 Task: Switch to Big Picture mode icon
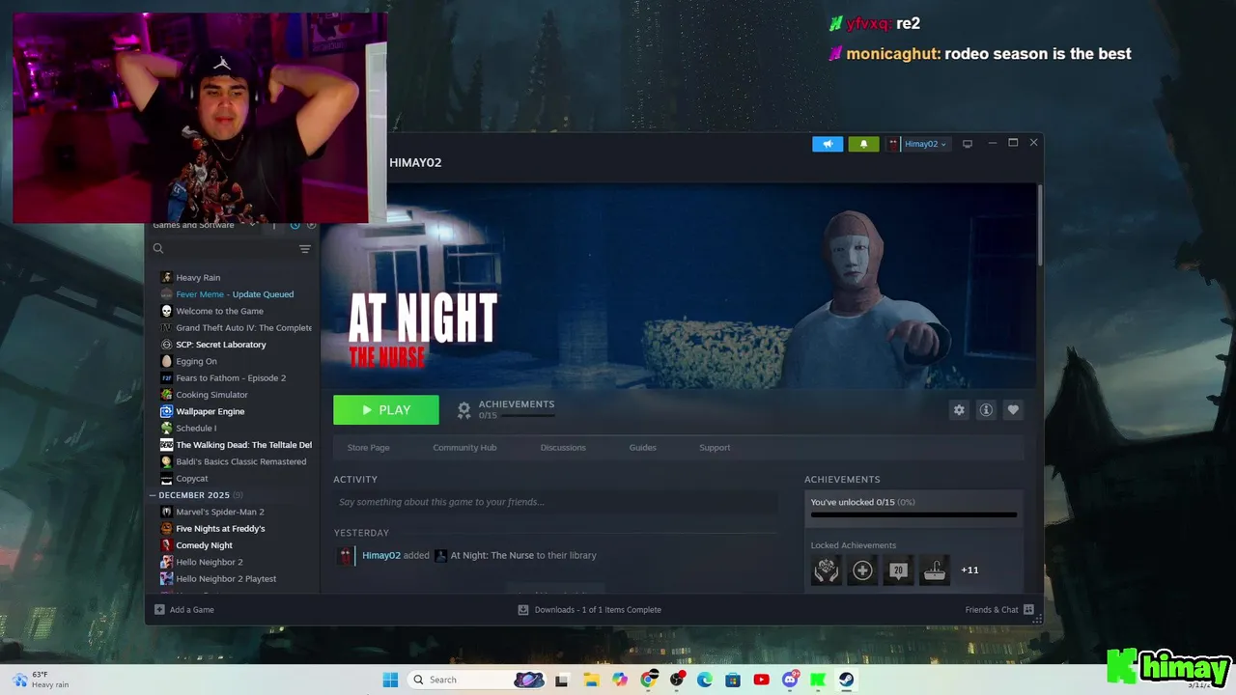(x=968, y=144)
